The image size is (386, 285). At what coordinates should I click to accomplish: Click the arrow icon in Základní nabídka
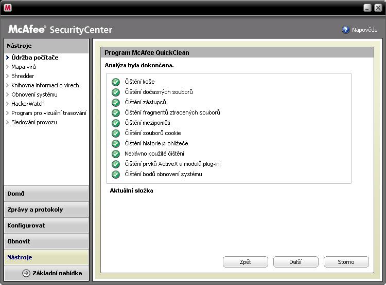pyautogui.click(x=26, y=273)
